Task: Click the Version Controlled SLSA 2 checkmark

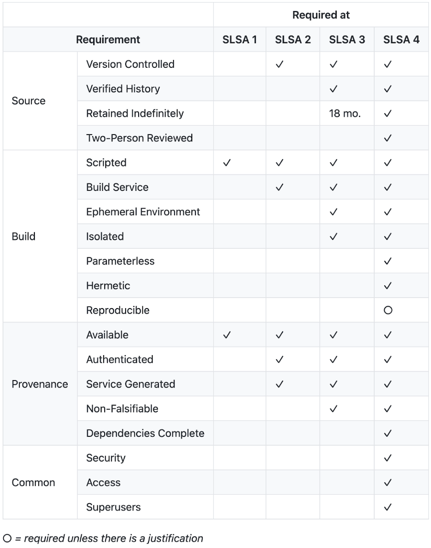Action: 279,65
